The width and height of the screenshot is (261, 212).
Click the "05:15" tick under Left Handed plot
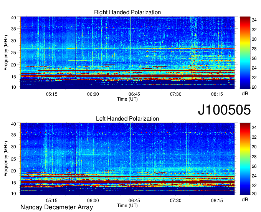(51, 200)
